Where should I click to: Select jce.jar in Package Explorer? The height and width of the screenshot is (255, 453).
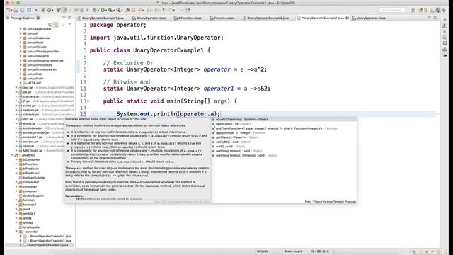46,92
